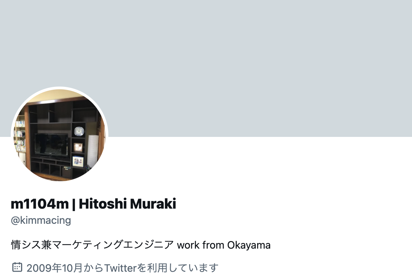Click the wall clock in the avatar photo

pyautogui.click(x=79, y=131)
